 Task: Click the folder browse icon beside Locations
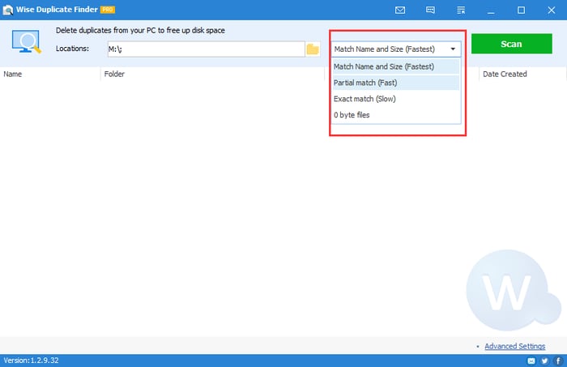coord(313,49)
